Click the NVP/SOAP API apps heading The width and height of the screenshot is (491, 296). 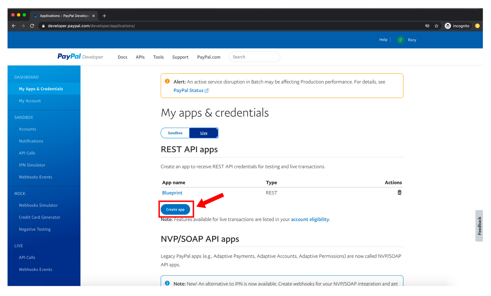200,239
